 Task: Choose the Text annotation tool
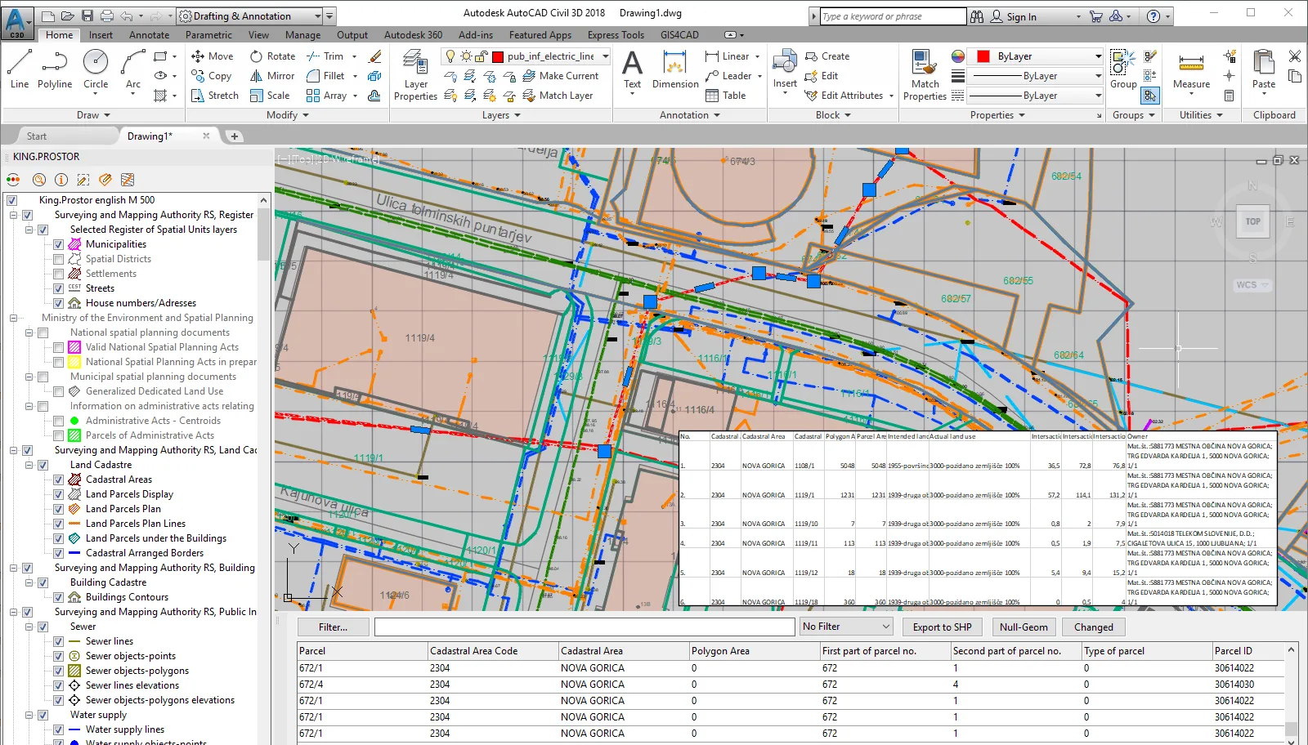pyautogui.click(x=632, y=70)
